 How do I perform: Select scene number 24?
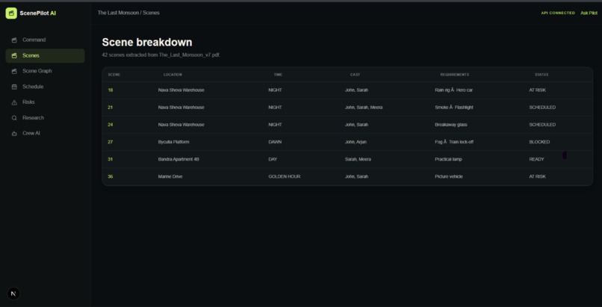(x=111, y=125)
